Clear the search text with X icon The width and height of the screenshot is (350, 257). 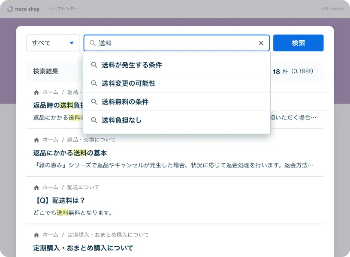pos(261,43)
